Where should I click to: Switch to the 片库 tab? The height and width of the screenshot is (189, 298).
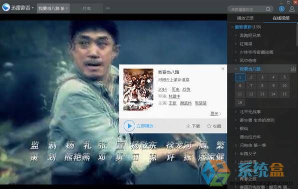(87, 8)
